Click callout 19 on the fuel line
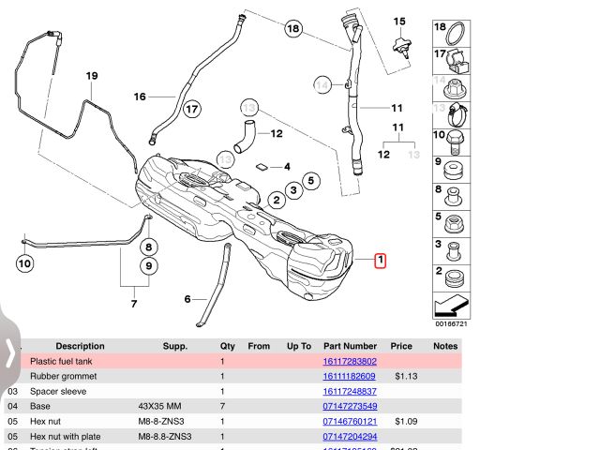Viewport: 600px width, 450px height. 92,76
